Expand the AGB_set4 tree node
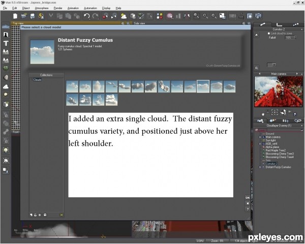This screenshot has height=244, width=305. 260,144
